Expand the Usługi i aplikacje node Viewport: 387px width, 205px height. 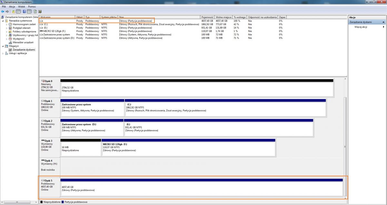[x=3, y=53]
